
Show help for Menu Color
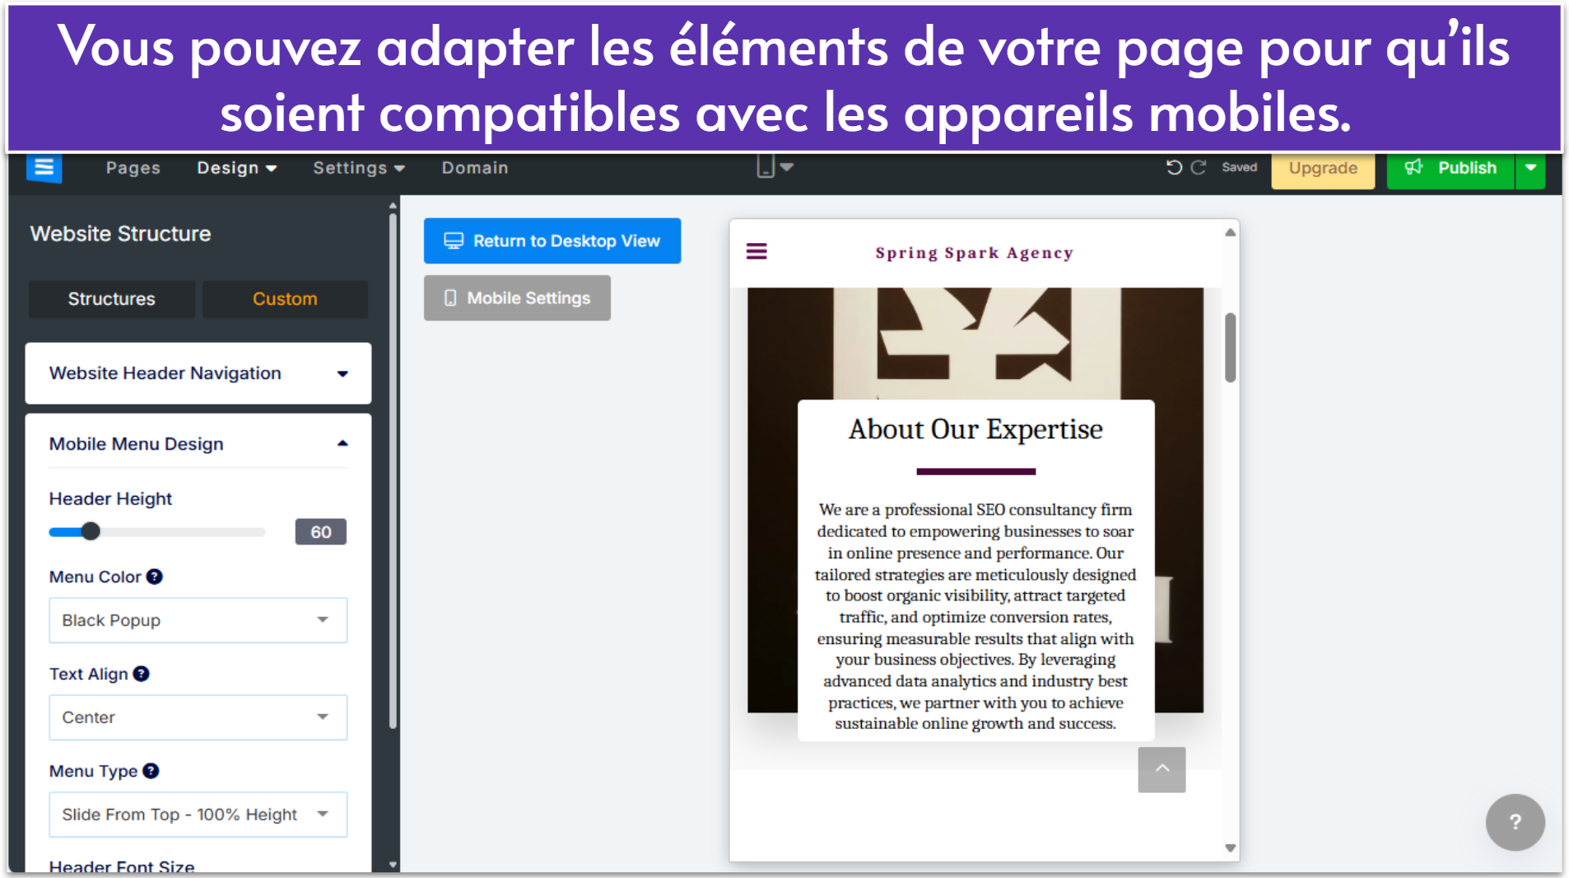pyautogui.click(x=154, y=577)
